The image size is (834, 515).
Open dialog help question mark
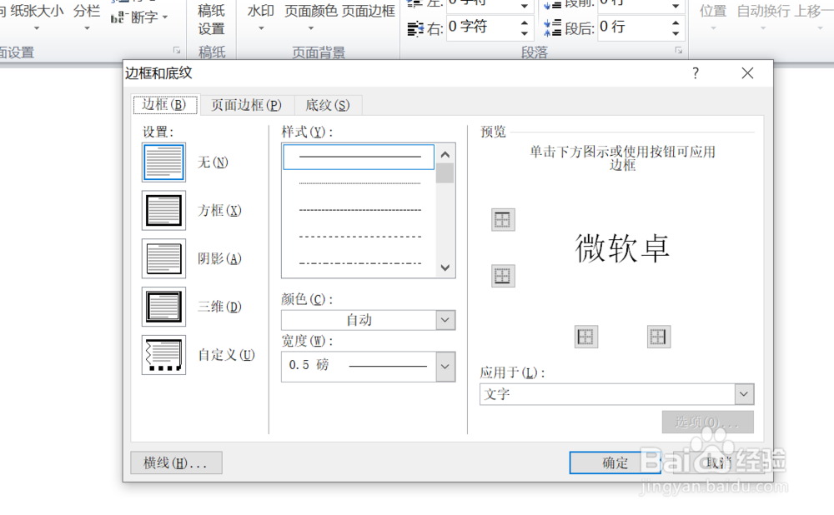tap(696, 73)
